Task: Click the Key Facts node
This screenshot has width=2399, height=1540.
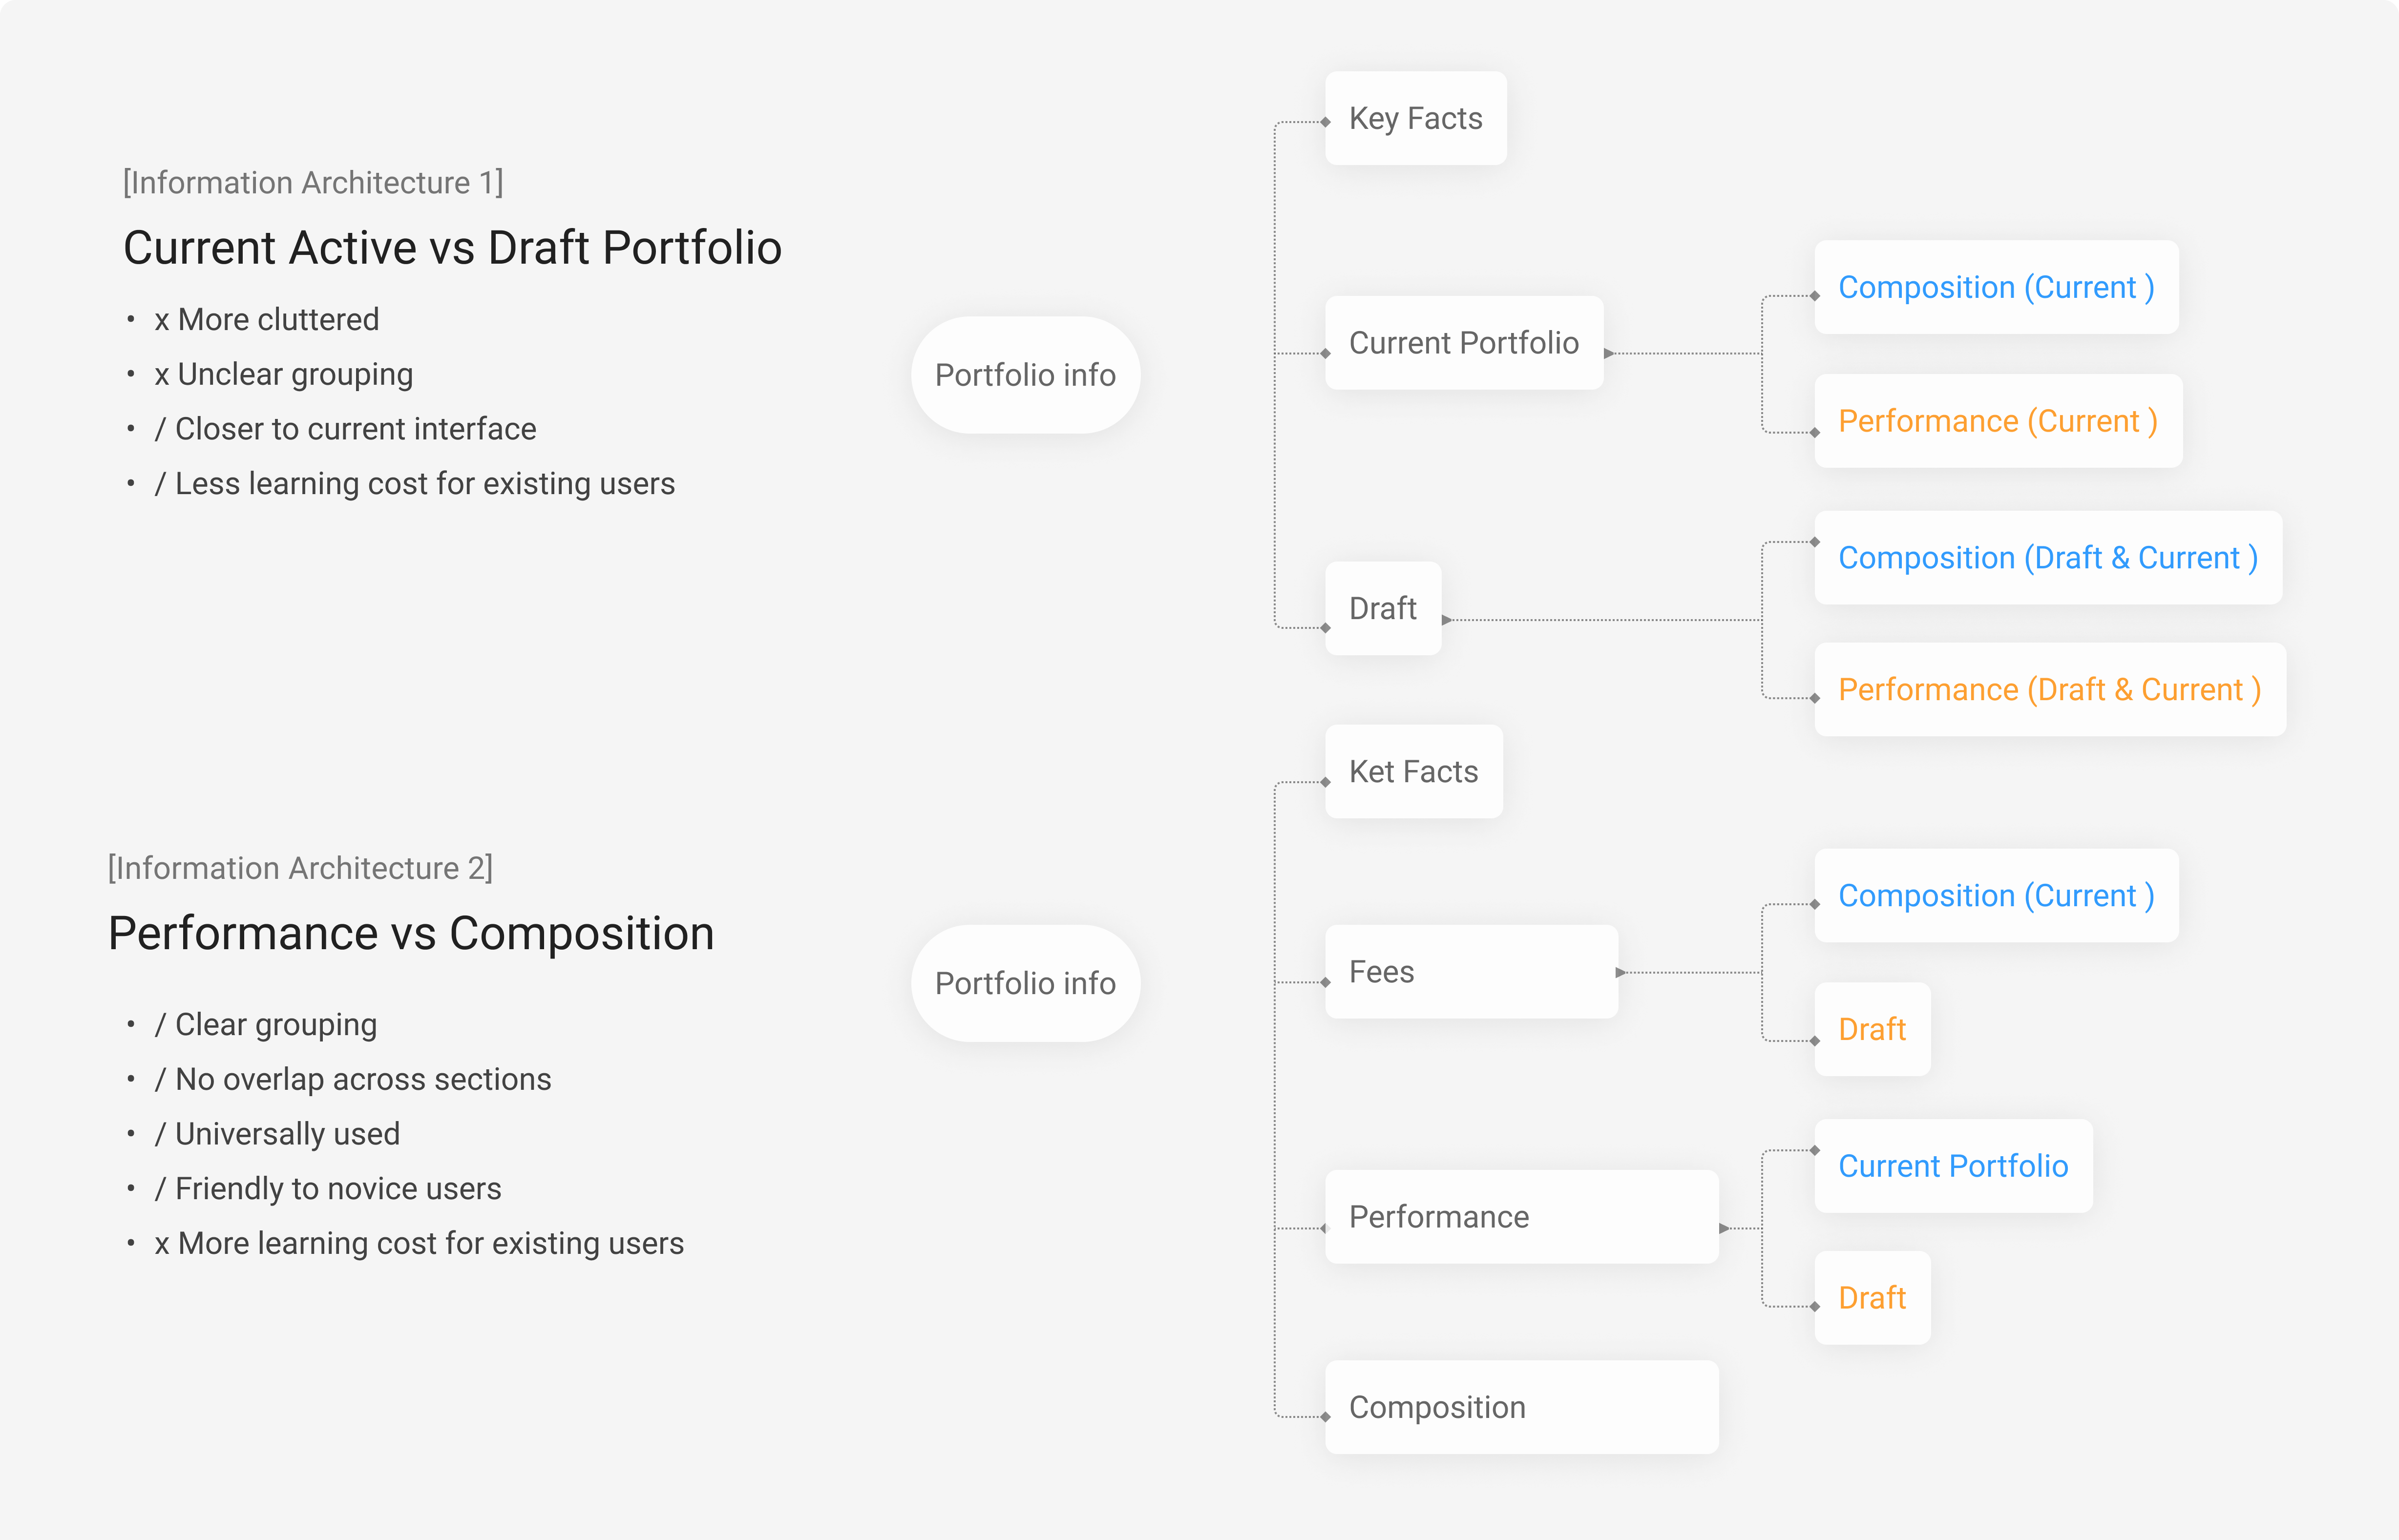Action: [1415, 118]
